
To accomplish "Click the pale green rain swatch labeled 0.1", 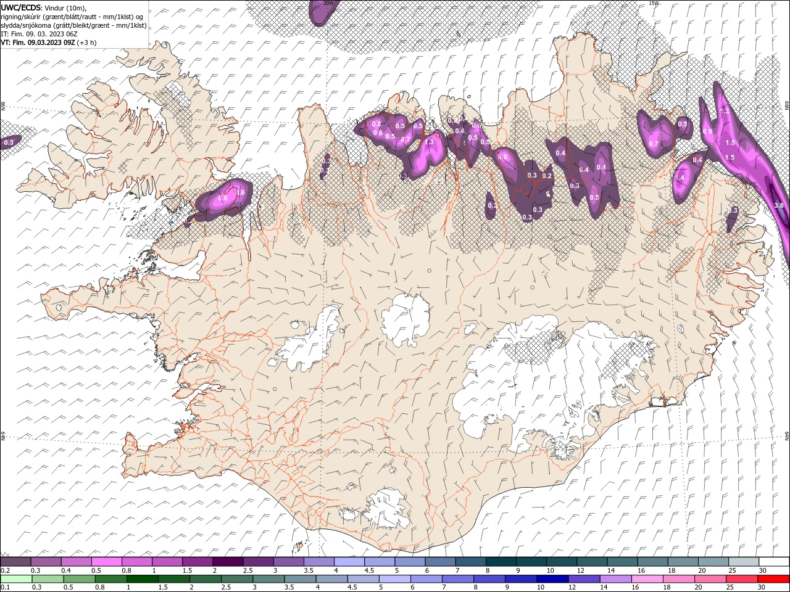I will point(16,579).
